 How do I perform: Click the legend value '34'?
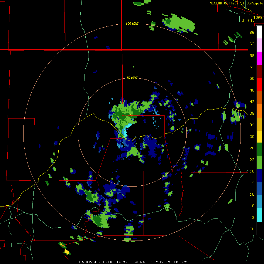click(252, 125)
